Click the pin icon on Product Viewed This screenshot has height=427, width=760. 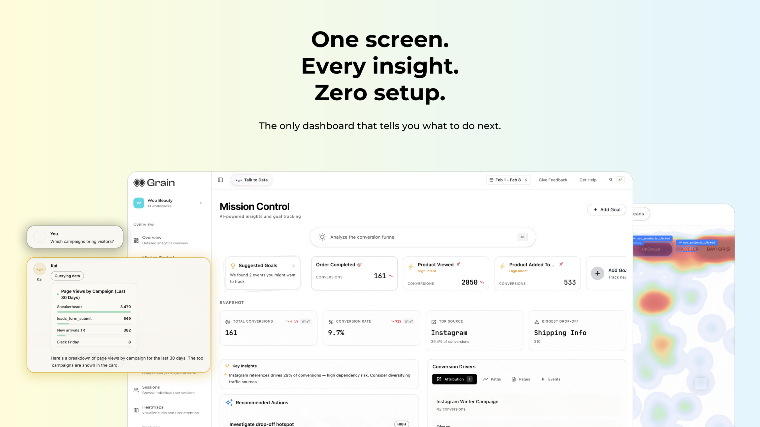coord(458,264)
